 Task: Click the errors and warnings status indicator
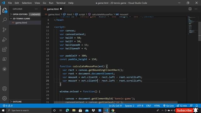(x=8, y=106)
